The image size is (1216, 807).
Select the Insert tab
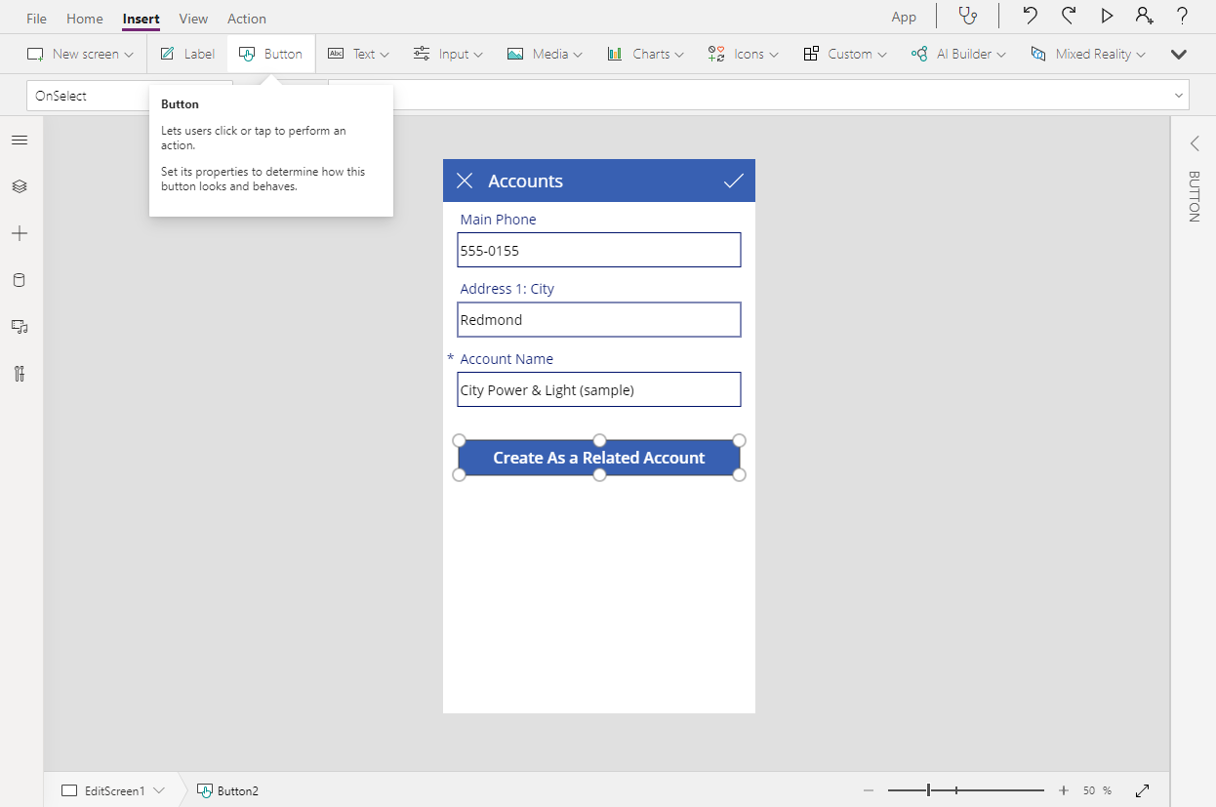[142, 18]
